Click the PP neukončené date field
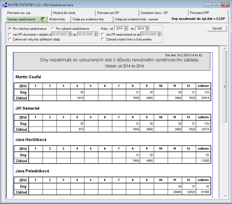232x204 pixels. pos(149,34)
